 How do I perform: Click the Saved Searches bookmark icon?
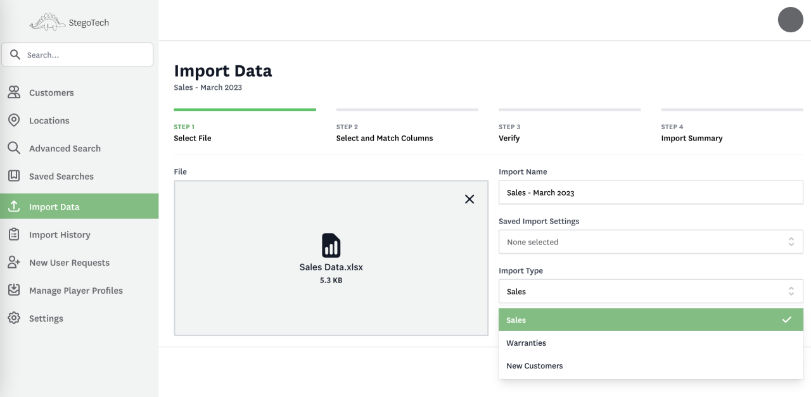(x=14, y=176)
